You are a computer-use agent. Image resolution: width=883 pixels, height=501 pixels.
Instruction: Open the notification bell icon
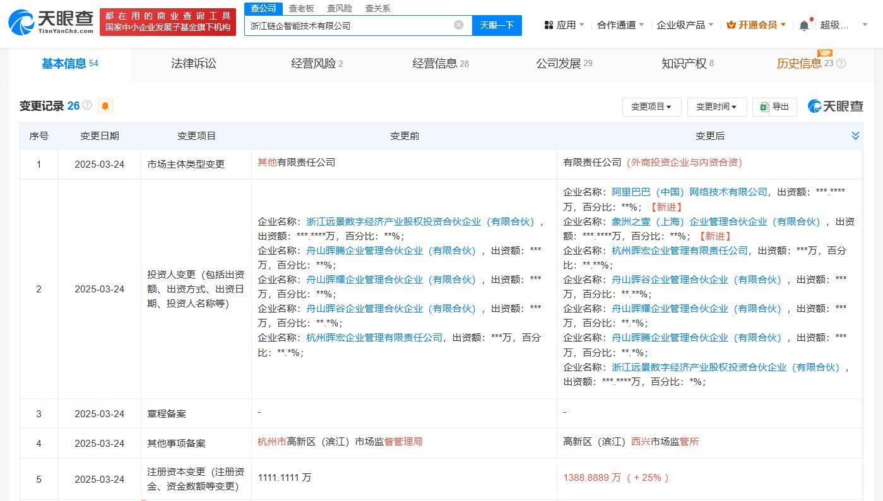[804, 25]
